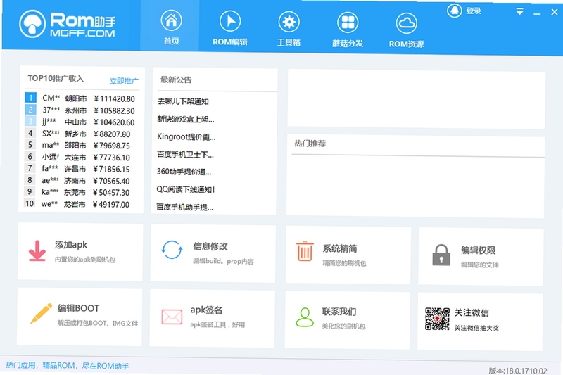
Task: Open the 联系我们 title
Action: pos(339,312)
